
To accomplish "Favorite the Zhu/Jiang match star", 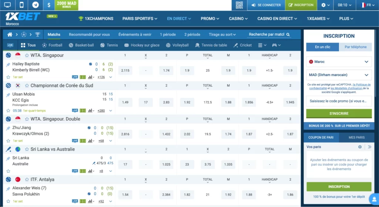I will click(x=8, y=141).
